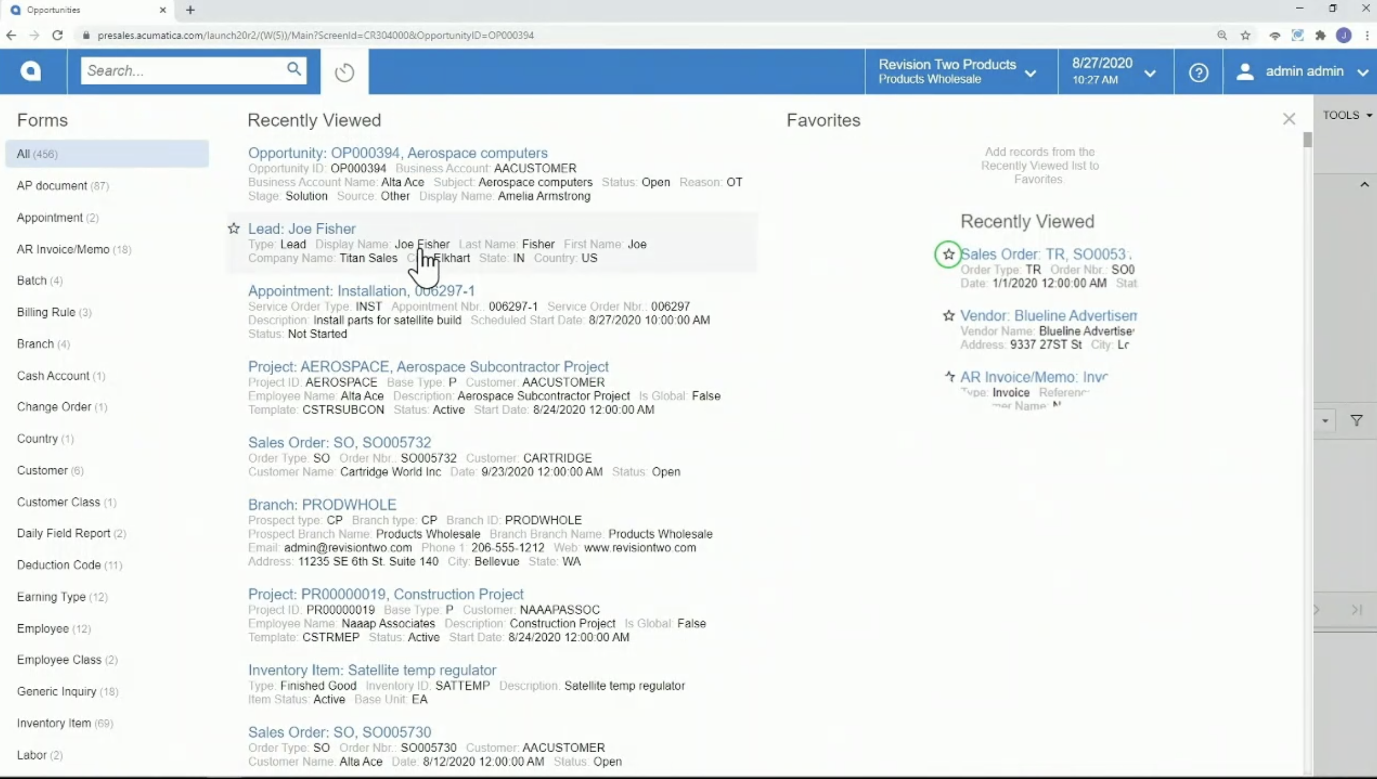Click the Chrome profile avatar
1377x779 pixels.
point(1344,35)
